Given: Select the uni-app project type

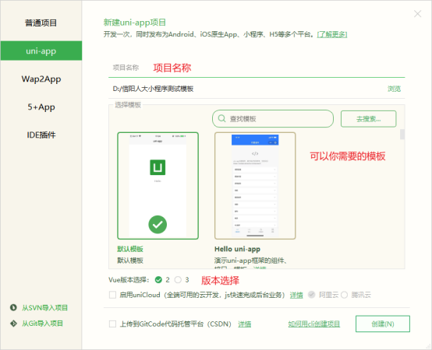Looking at the screenshot, I should point(41,51).
